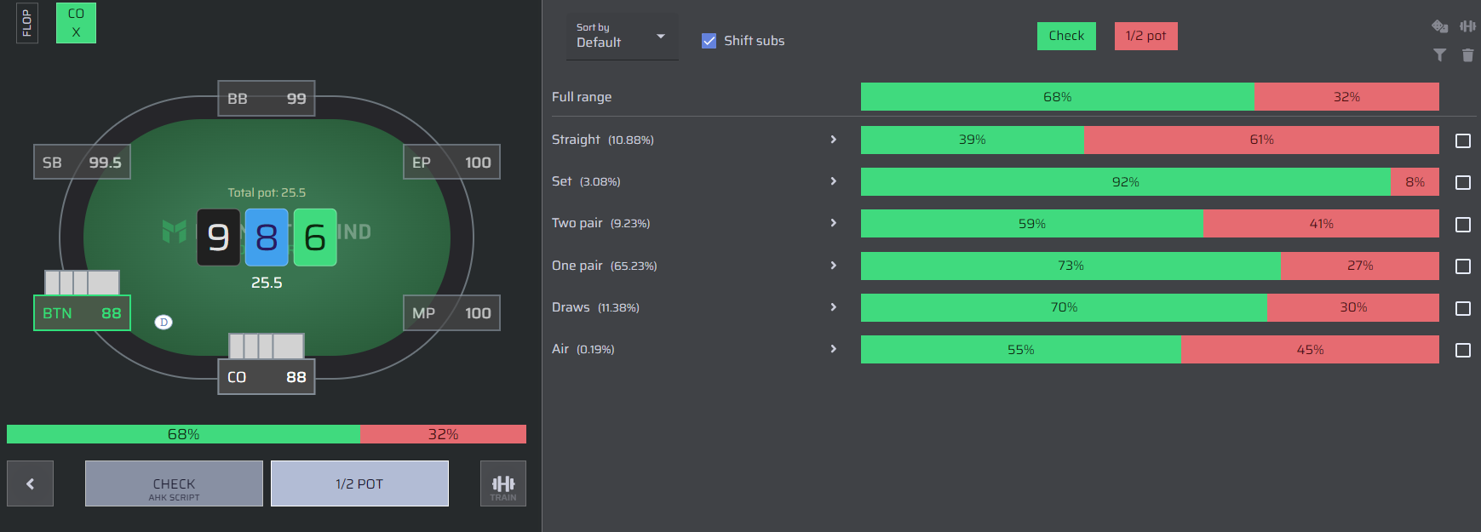Click the dealer button chip

(x=164, y=322)
